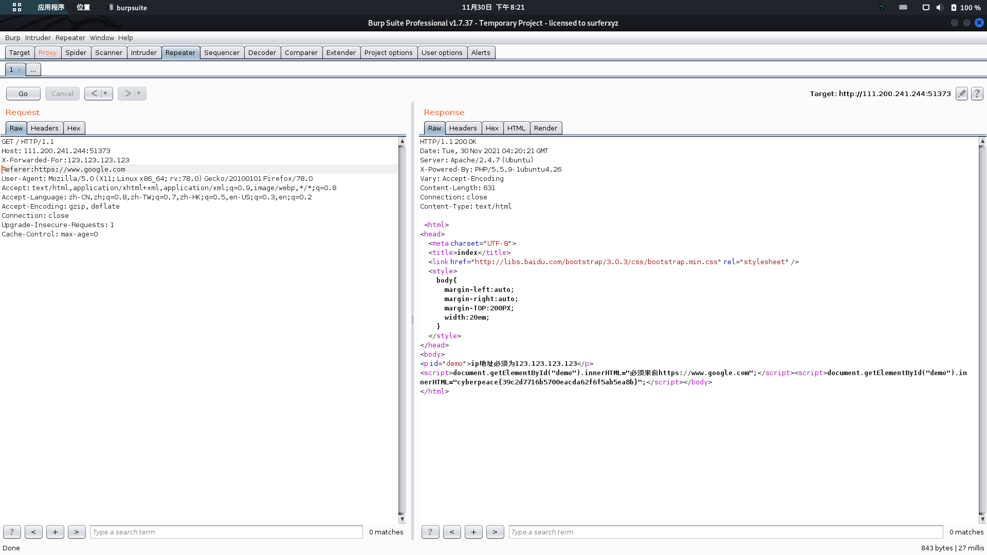
Task: Click next match arrow in response search
Action: tap(495, 532)
